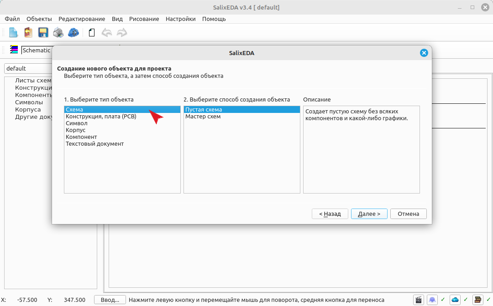Click the blue floppy save icon

click(43, 33)
